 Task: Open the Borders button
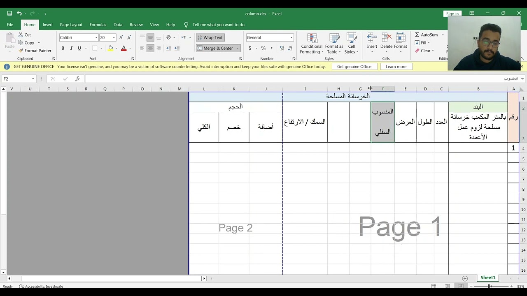[x=95, y=48]
